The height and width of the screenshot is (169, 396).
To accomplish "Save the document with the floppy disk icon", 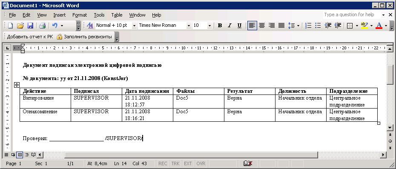I will (30, 26).
